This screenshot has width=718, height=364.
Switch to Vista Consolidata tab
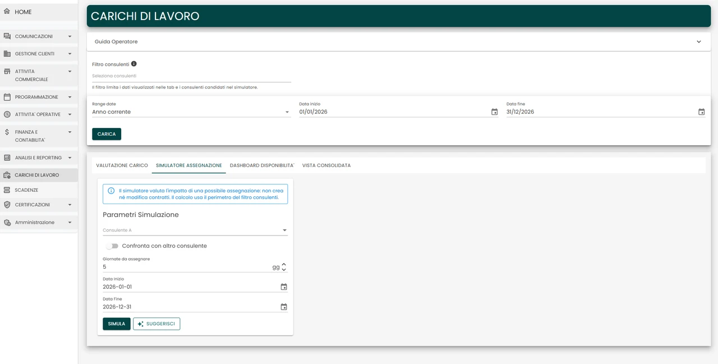326,165
